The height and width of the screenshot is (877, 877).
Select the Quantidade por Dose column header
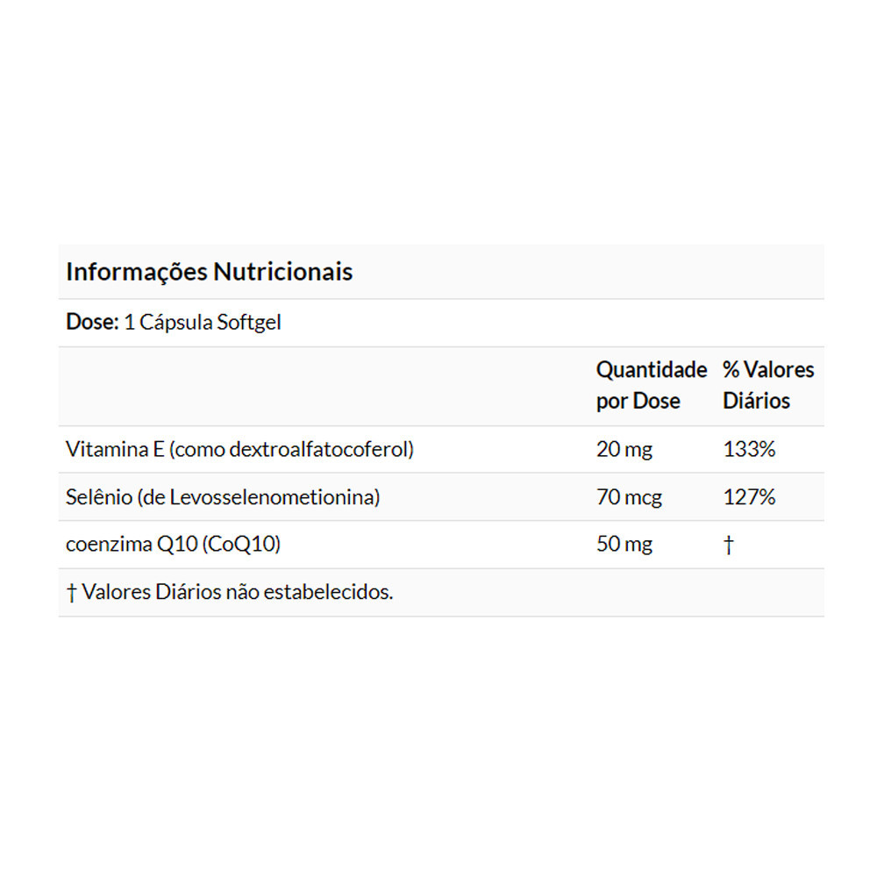pyautogui.click(x=651, y=385)
